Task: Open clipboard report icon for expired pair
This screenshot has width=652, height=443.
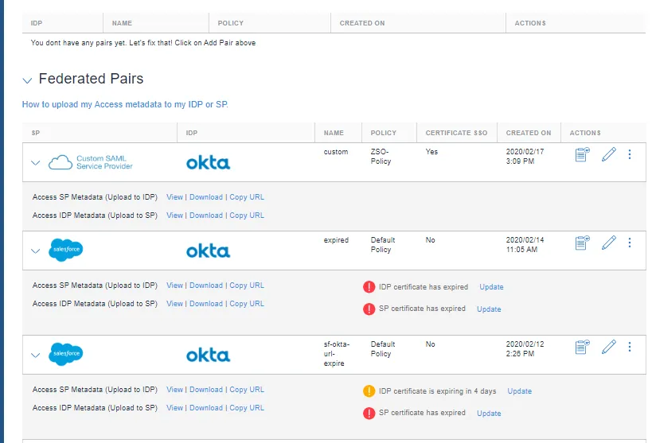Action: [x=582, y=243]
